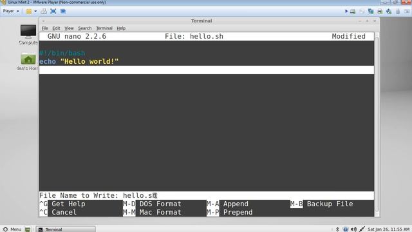Image resolution: width=412 pixels, height=232 pixels.
Task: Open the Edit menu in Terminal
Action: point(56,28)
